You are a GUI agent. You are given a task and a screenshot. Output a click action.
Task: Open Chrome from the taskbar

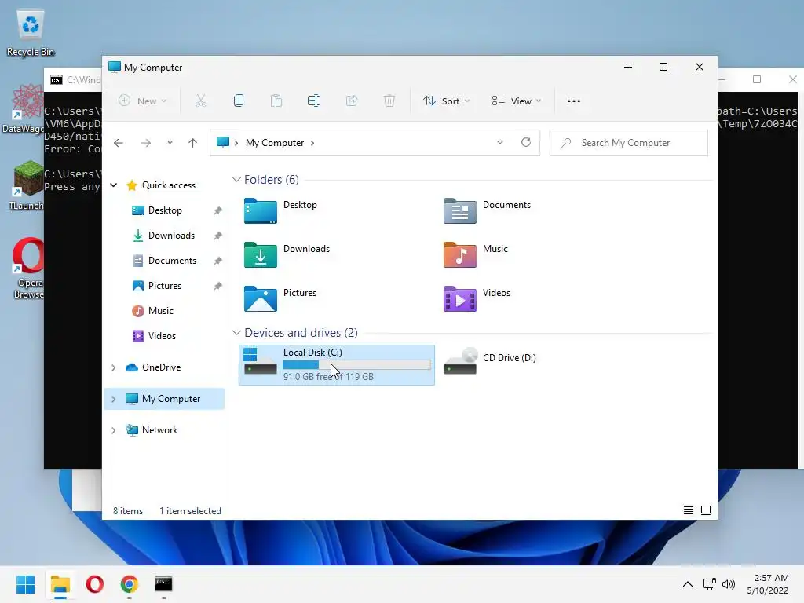tap(130, 584)
